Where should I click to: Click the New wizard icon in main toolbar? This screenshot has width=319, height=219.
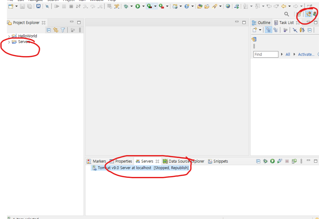point(11,7)
